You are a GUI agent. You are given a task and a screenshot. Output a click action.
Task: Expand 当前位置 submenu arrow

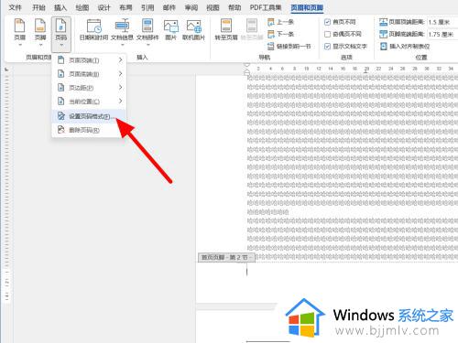click(x=121, y=101)
